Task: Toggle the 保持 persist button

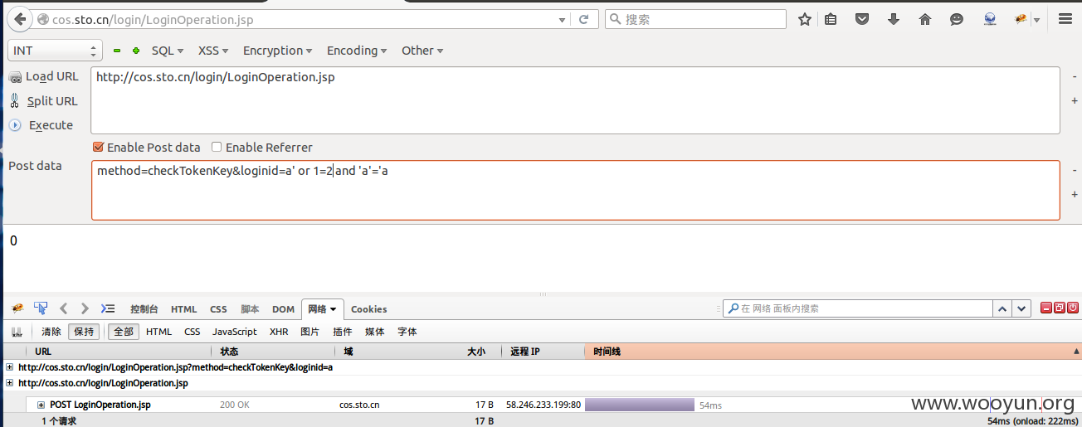Action: pos(84,332)
